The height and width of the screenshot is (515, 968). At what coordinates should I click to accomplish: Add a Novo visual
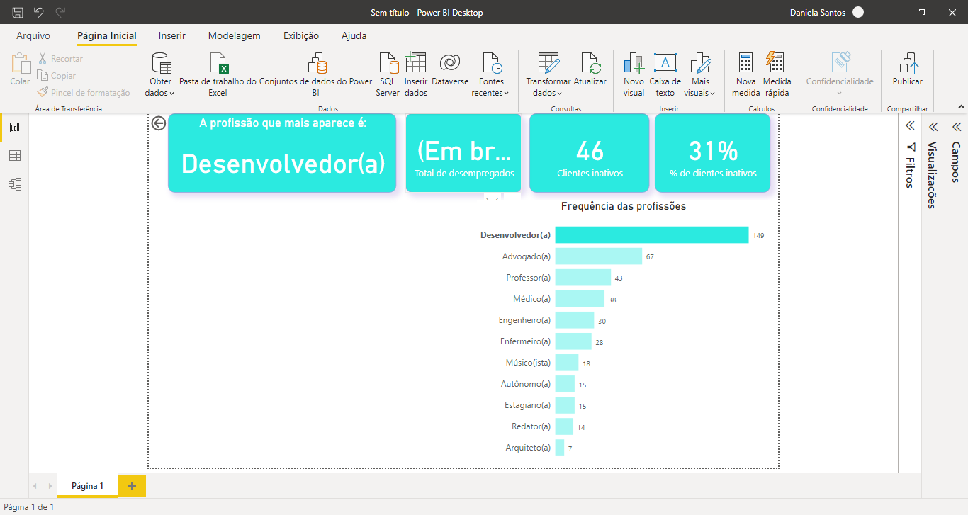(x=634, y=74)
